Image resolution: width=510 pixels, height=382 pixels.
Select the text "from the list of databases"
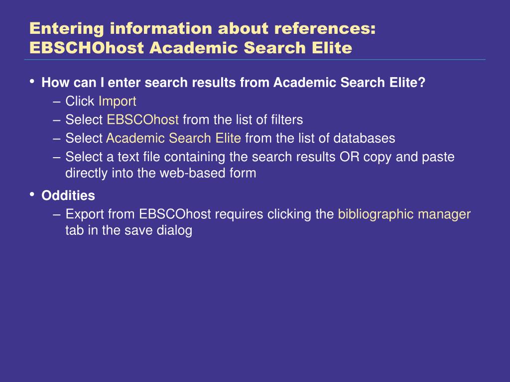tap(320, 138)
